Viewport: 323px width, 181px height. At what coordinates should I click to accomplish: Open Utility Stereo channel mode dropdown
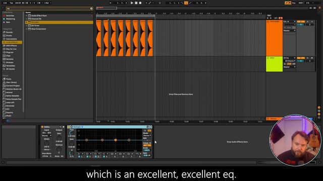coord(47,136)
